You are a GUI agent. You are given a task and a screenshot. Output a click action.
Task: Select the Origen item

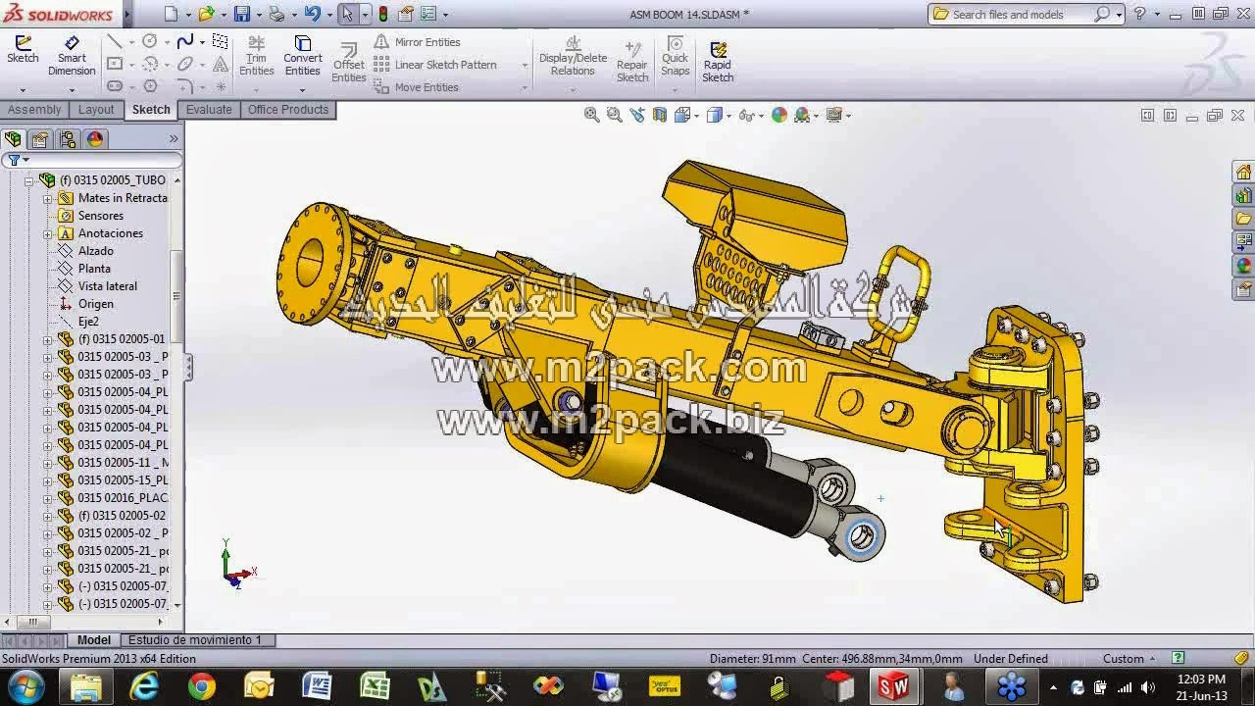pyautogui.click(x=95, y=304)
